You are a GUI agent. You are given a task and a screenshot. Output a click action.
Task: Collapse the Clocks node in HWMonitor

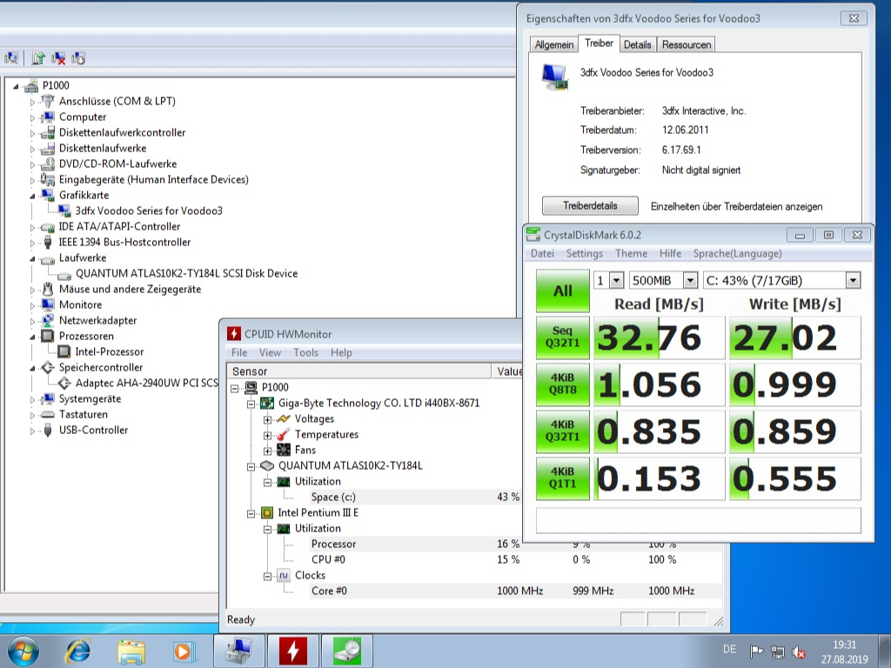(267, 577)
